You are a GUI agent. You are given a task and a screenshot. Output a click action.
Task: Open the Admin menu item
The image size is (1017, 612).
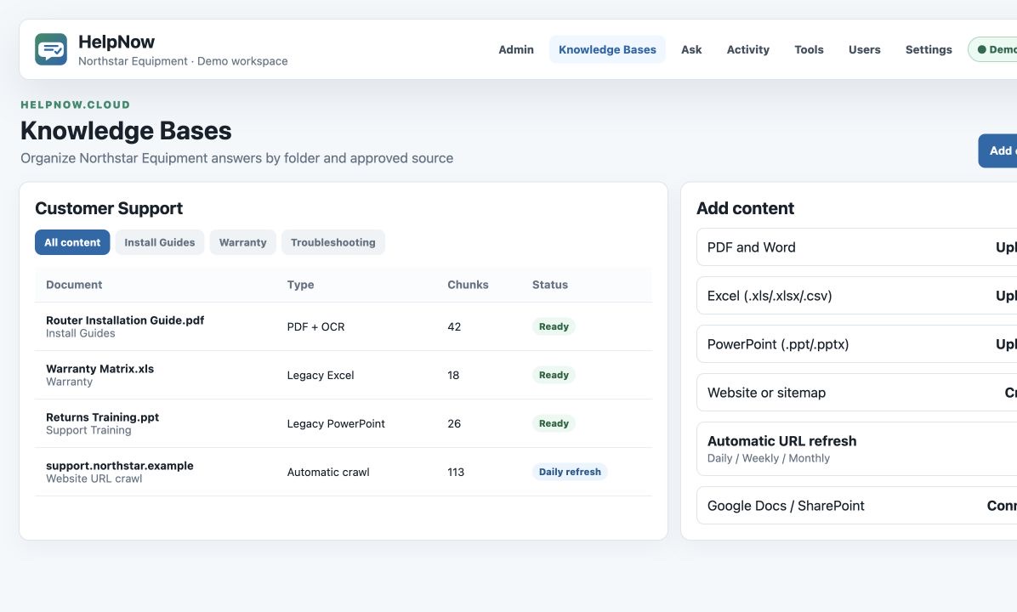point(515,49)
